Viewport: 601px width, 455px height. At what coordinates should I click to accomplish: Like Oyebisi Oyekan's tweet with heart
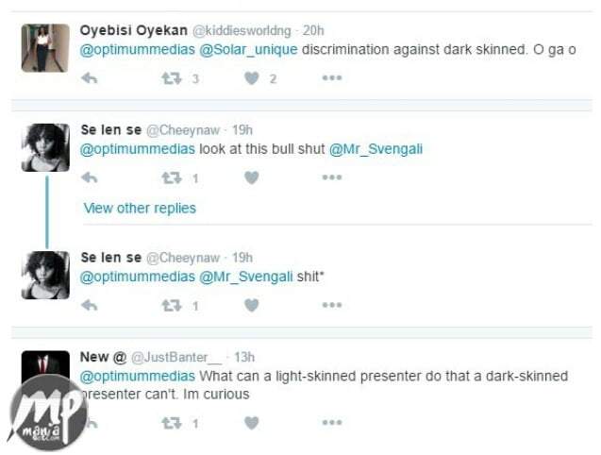tap(251, 78)
